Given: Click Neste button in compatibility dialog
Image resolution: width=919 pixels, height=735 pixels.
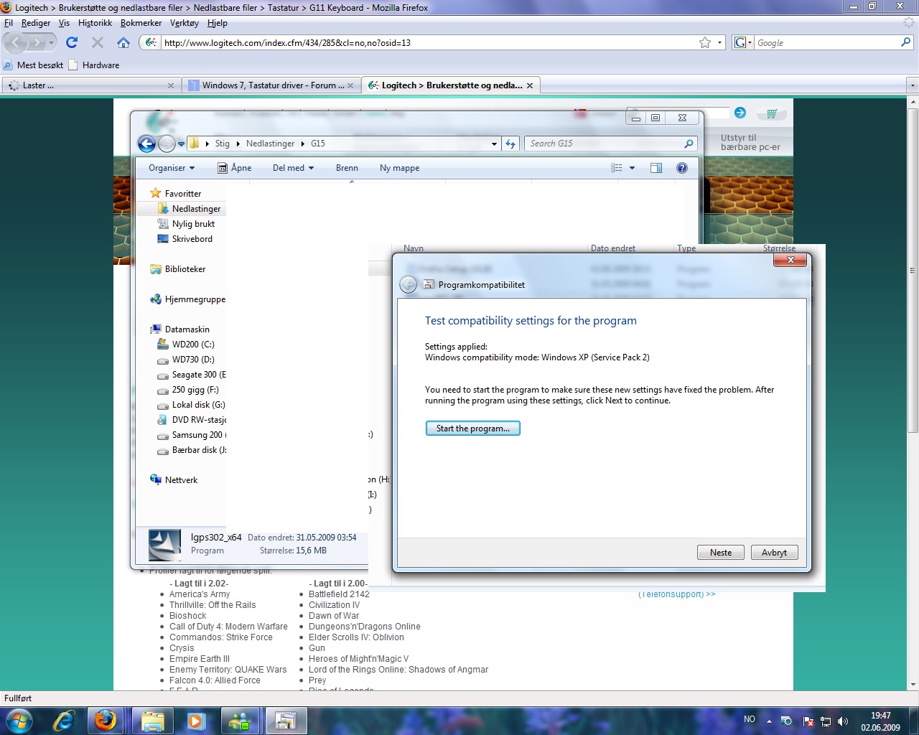Looking at the screenshot, I should coord(721,553).
